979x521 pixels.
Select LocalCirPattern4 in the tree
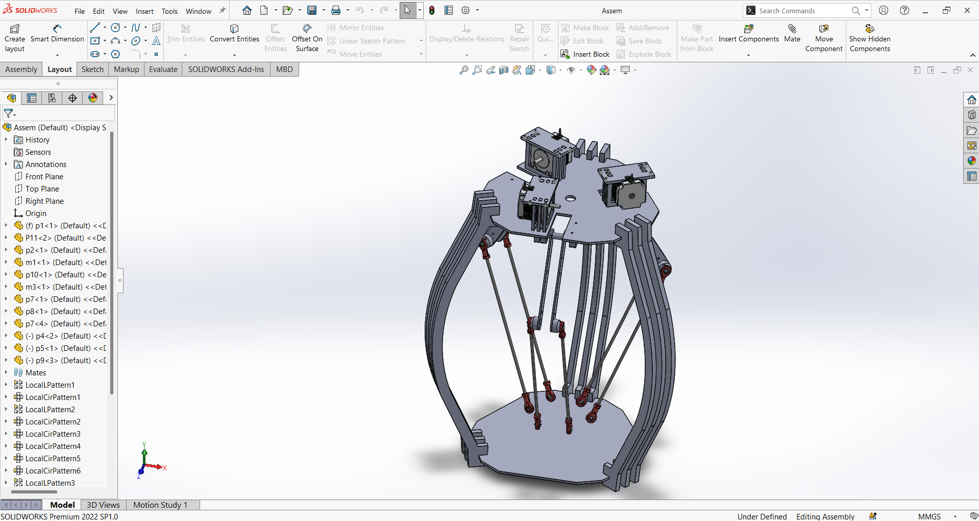pos(53,446)
